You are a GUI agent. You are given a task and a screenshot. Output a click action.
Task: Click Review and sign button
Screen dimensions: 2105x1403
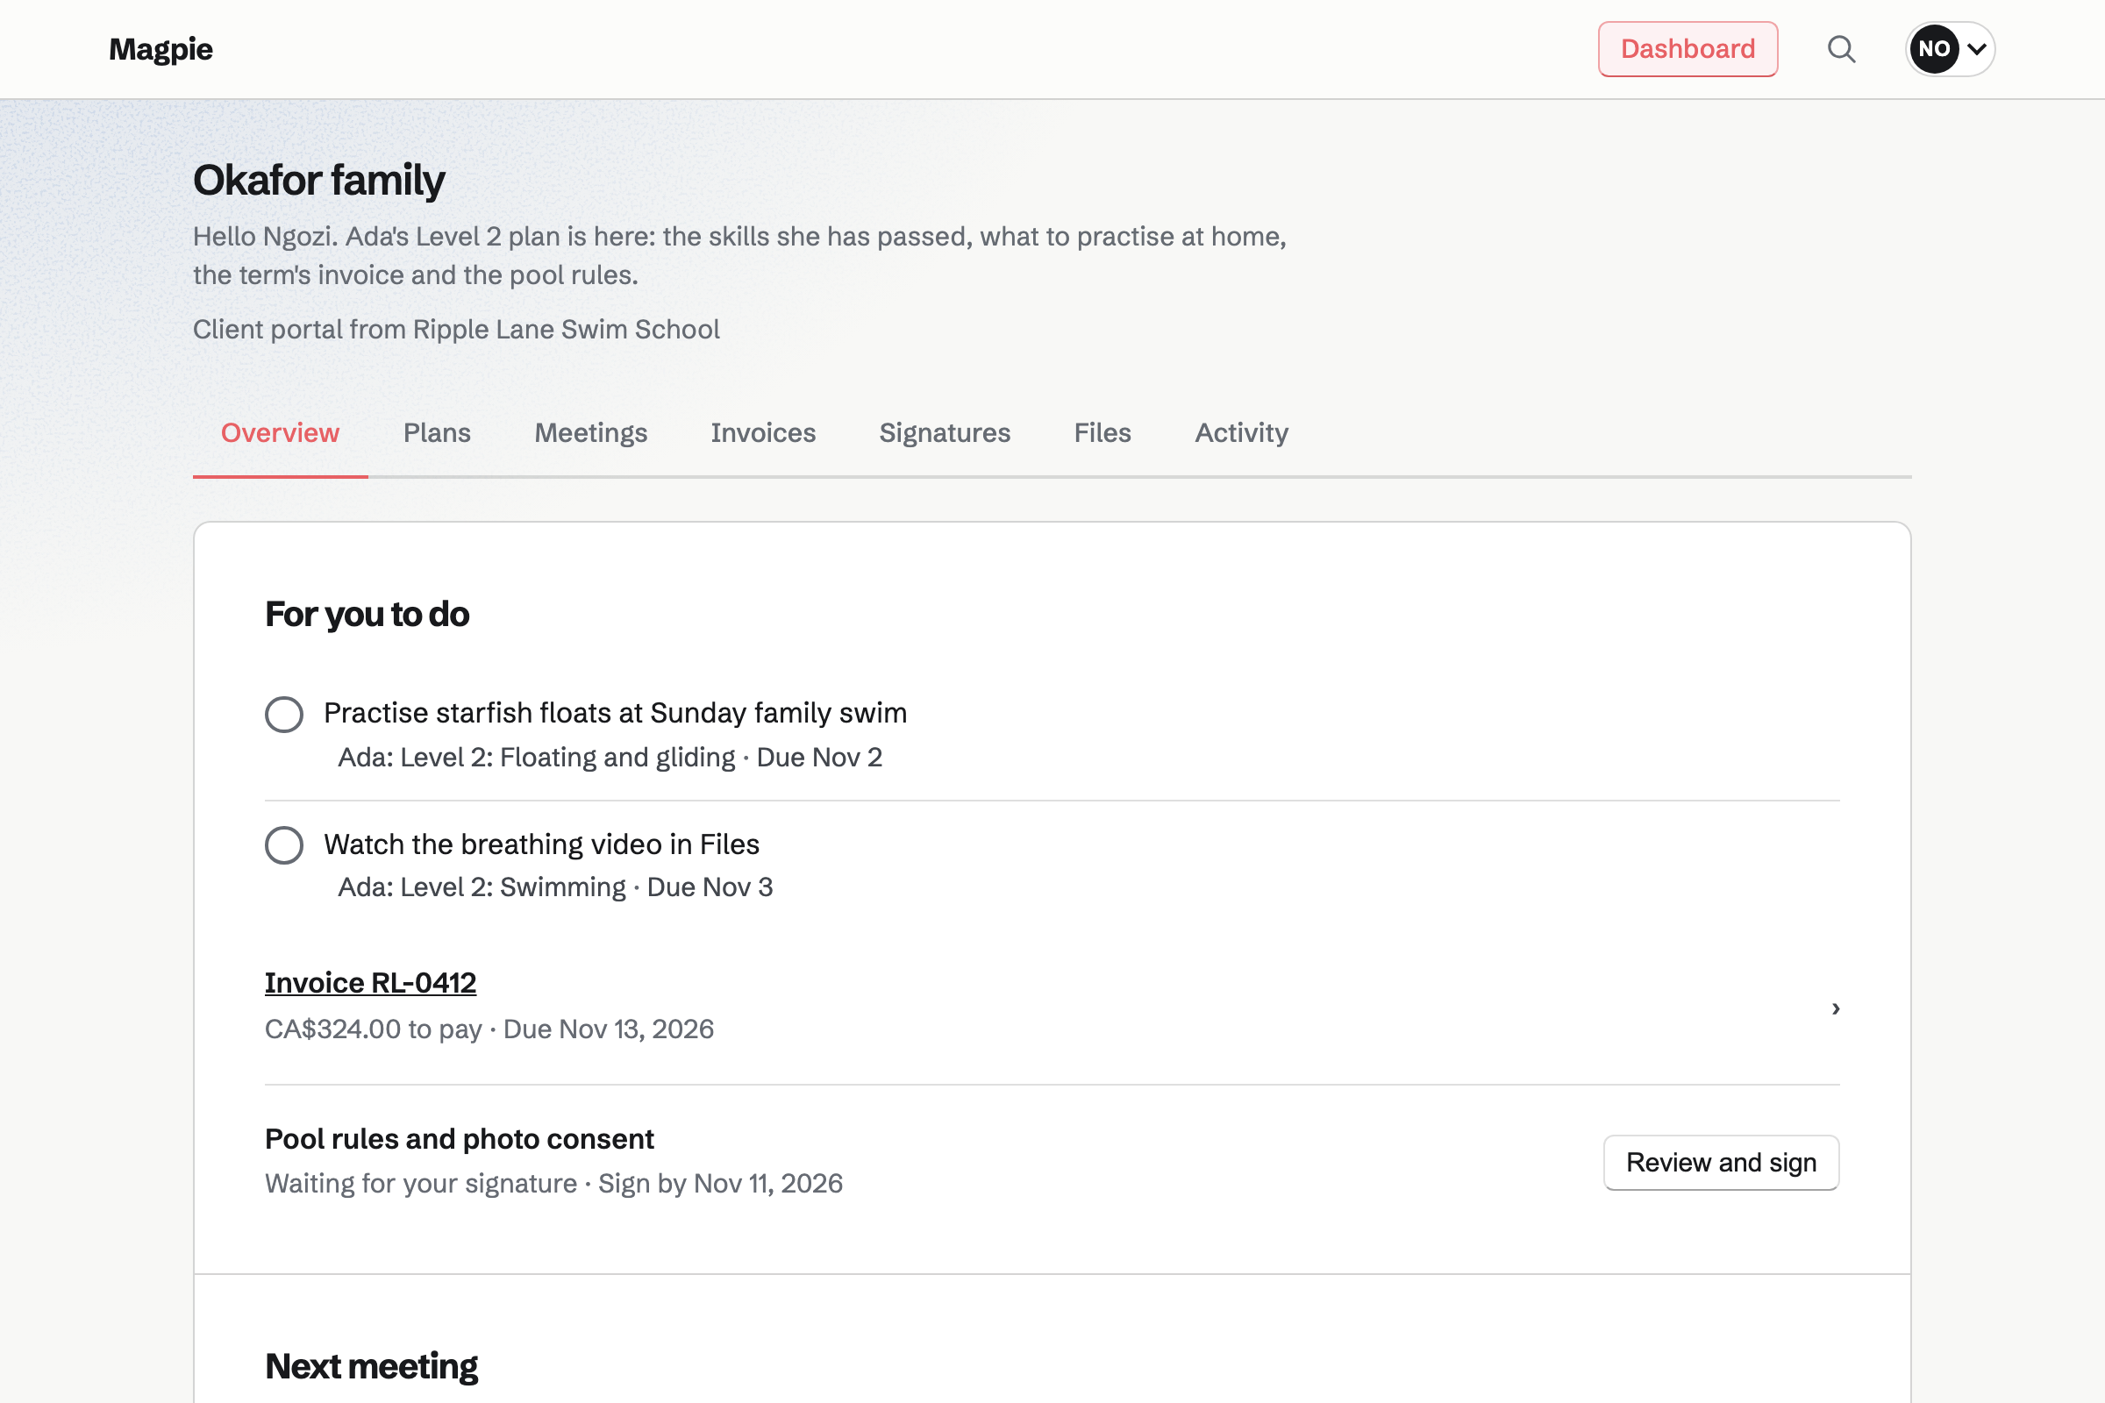click(x=1721, y=1163)
